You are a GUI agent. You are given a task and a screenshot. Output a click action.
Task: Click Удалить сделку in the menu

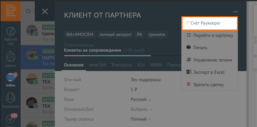tap(210, 85)
